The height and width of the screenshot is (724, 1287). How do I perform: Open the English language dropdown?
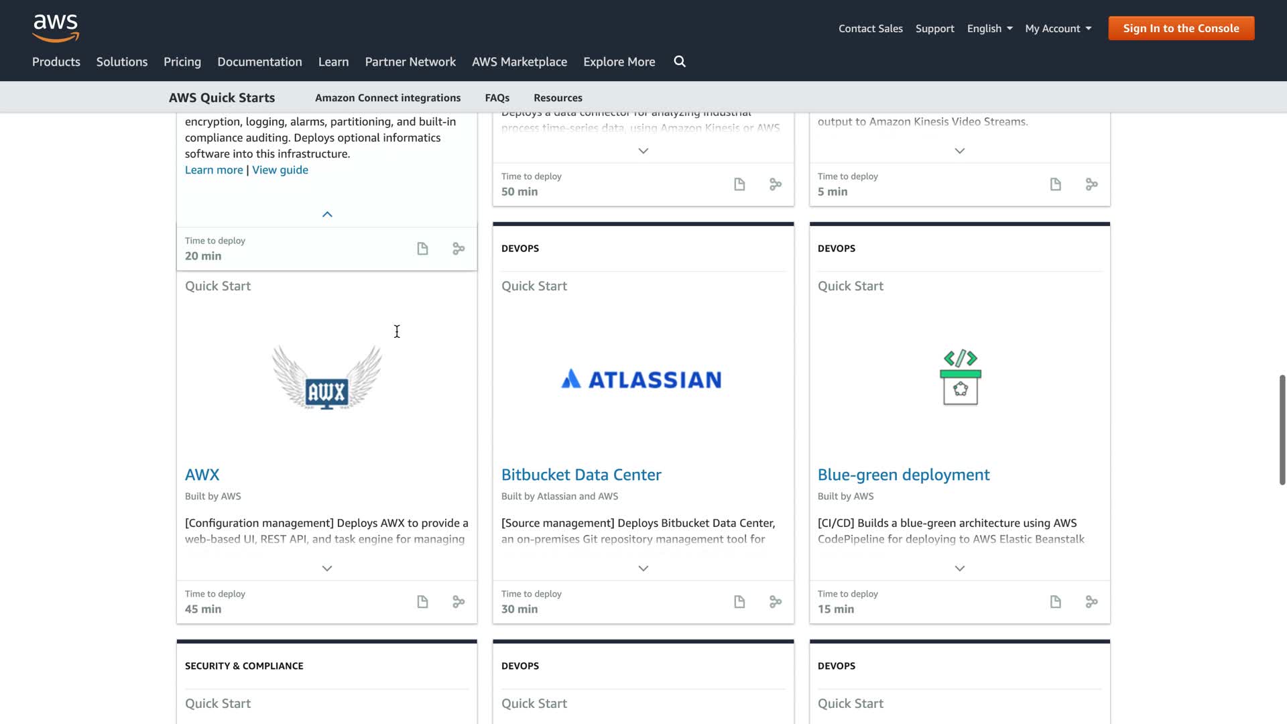click(x=989, y=28)
